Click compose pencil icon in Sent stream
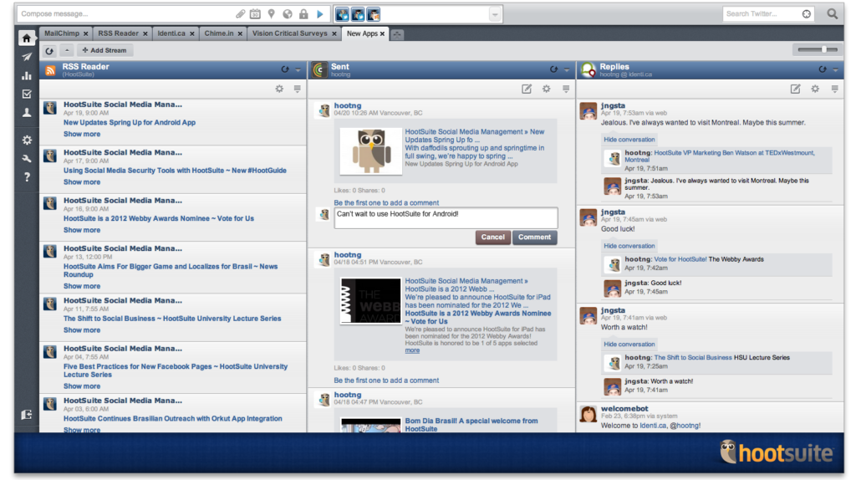856x480 pixels. coord(527,89)
